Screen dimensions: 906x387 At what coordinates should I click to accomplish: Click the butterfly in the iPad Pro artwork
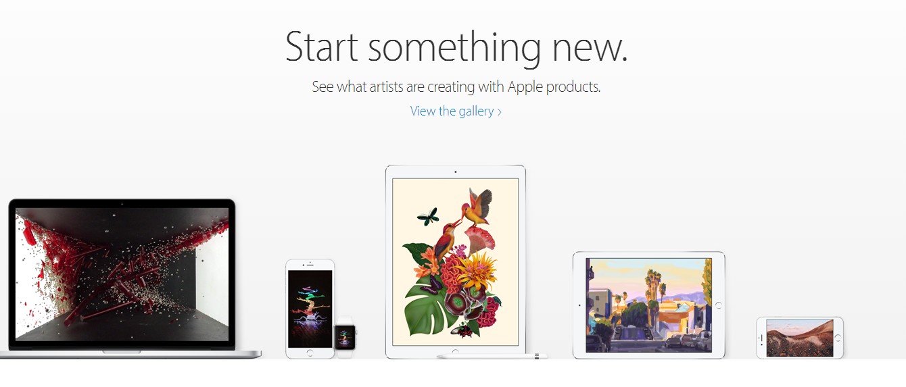pos(427,216)
